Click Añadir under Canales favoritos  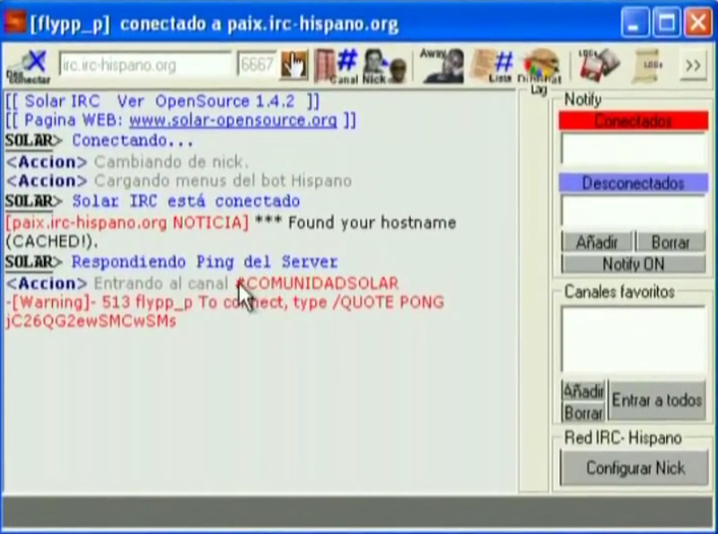[583, 391]
